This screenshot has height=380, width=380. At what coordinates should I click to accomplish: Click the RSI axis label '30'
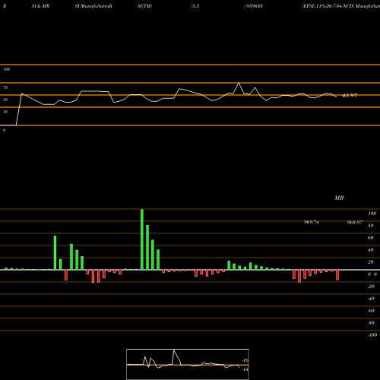click(x=5, y=112)
